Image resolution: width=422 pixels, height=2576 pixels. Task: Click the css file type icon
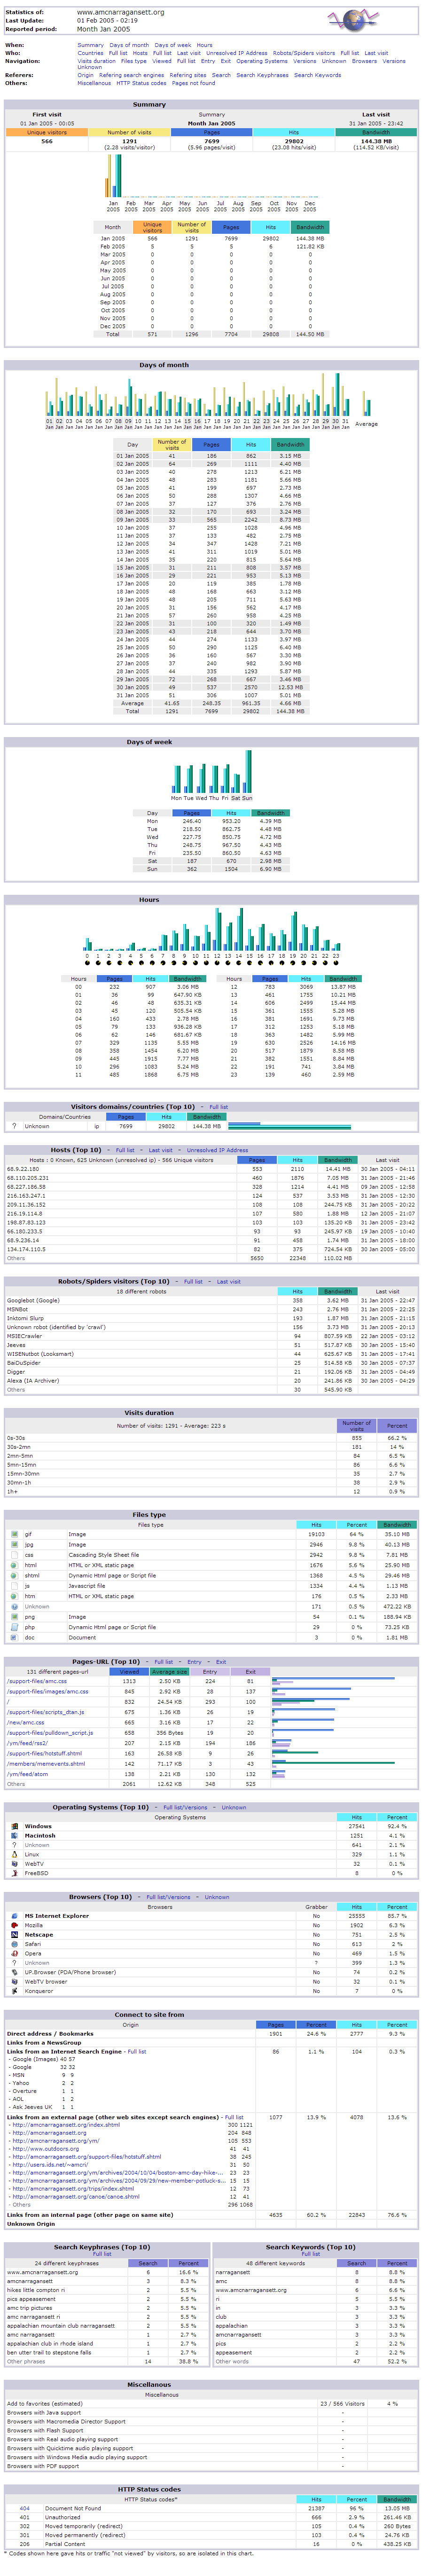[14, 1555]
